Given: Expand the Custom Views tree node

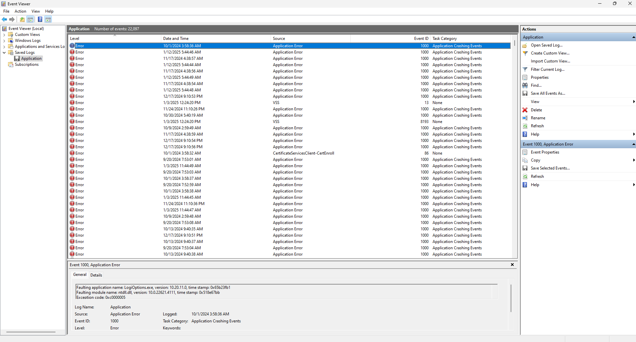Looking at the screenshot, I should (x=4, y=35).
